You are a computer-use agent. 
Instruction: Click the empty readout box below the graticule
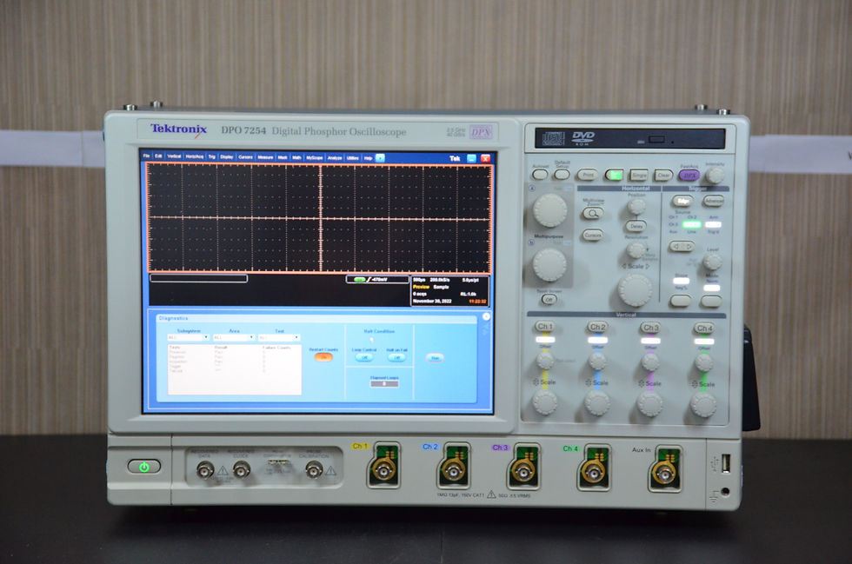tap(199, 278)
